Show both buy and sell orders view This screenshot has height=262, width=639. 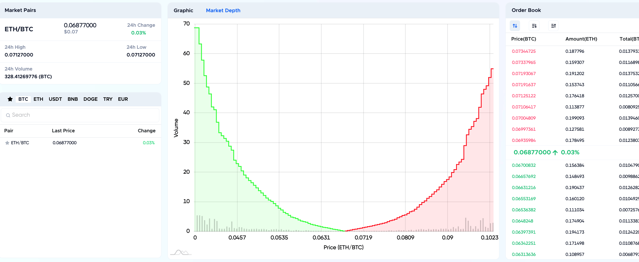click(515, 26)
